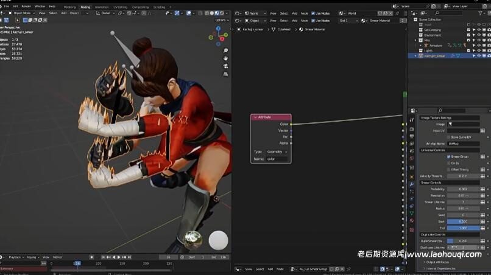Screen dimensions: 491x275
Task: Switch to the Scripting workspace tab
Action: (x=159, y=7)
